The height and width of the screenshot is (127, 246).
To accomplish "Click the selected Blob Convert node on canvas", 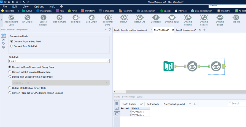I will 216,66.
